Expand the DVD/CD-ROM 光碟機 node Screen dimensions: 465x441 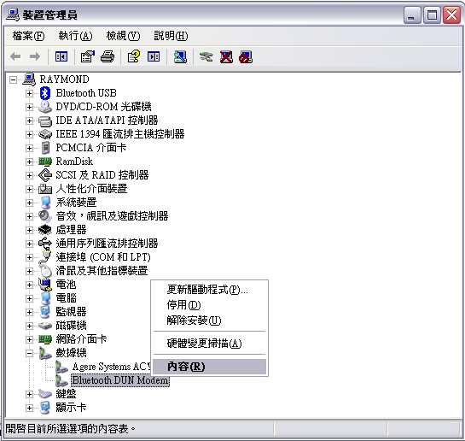pos(29,107)
